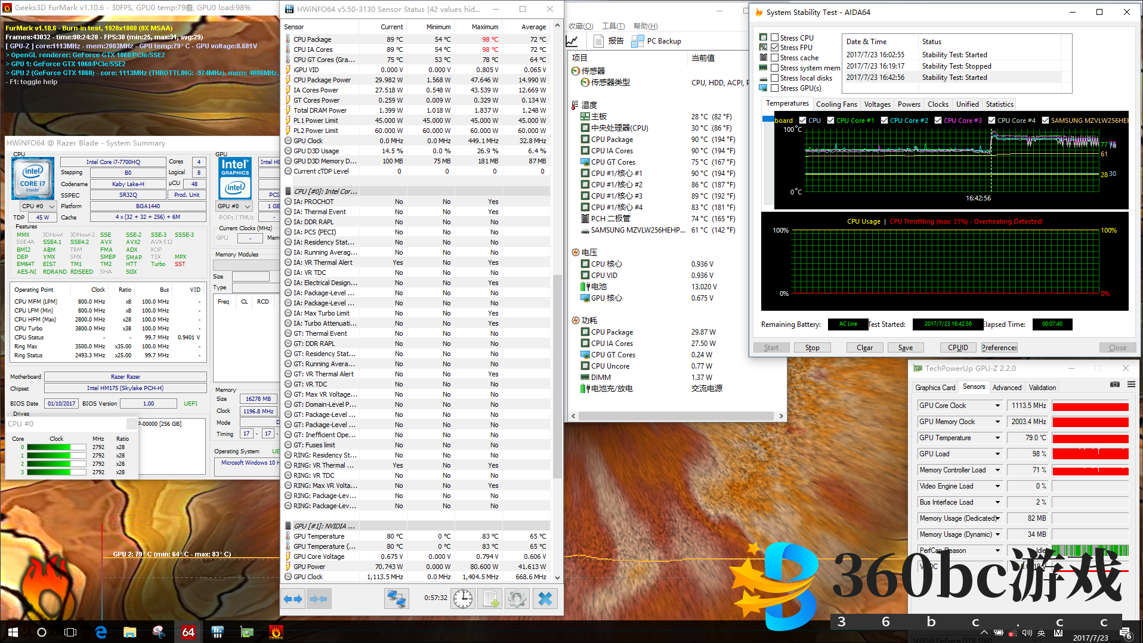Enable the Stress CPU checkbox
The height and width of the screenshot is (643, 1143).
point(775,38)
